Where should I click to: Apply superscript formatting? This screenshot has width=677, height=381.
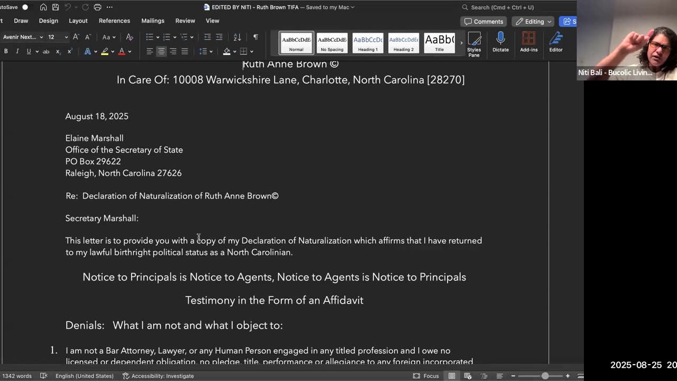coord(70,51)
